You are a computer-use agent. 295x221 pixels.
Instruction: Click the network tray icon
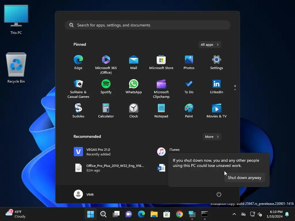(252, 214)
